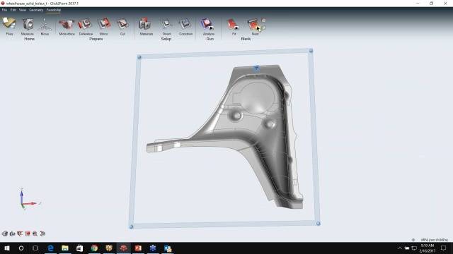The height and width of the screenshot is (254, 453).
Task: Select the Mirror tool
Action: tap(104, 24)
